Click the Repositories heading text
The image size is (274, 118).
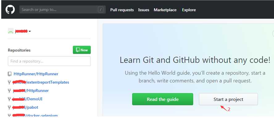19,50
